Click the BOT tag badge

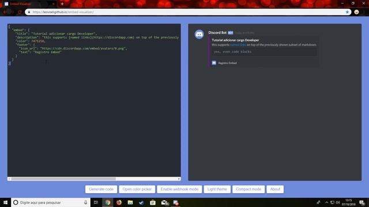pos(231,33)
